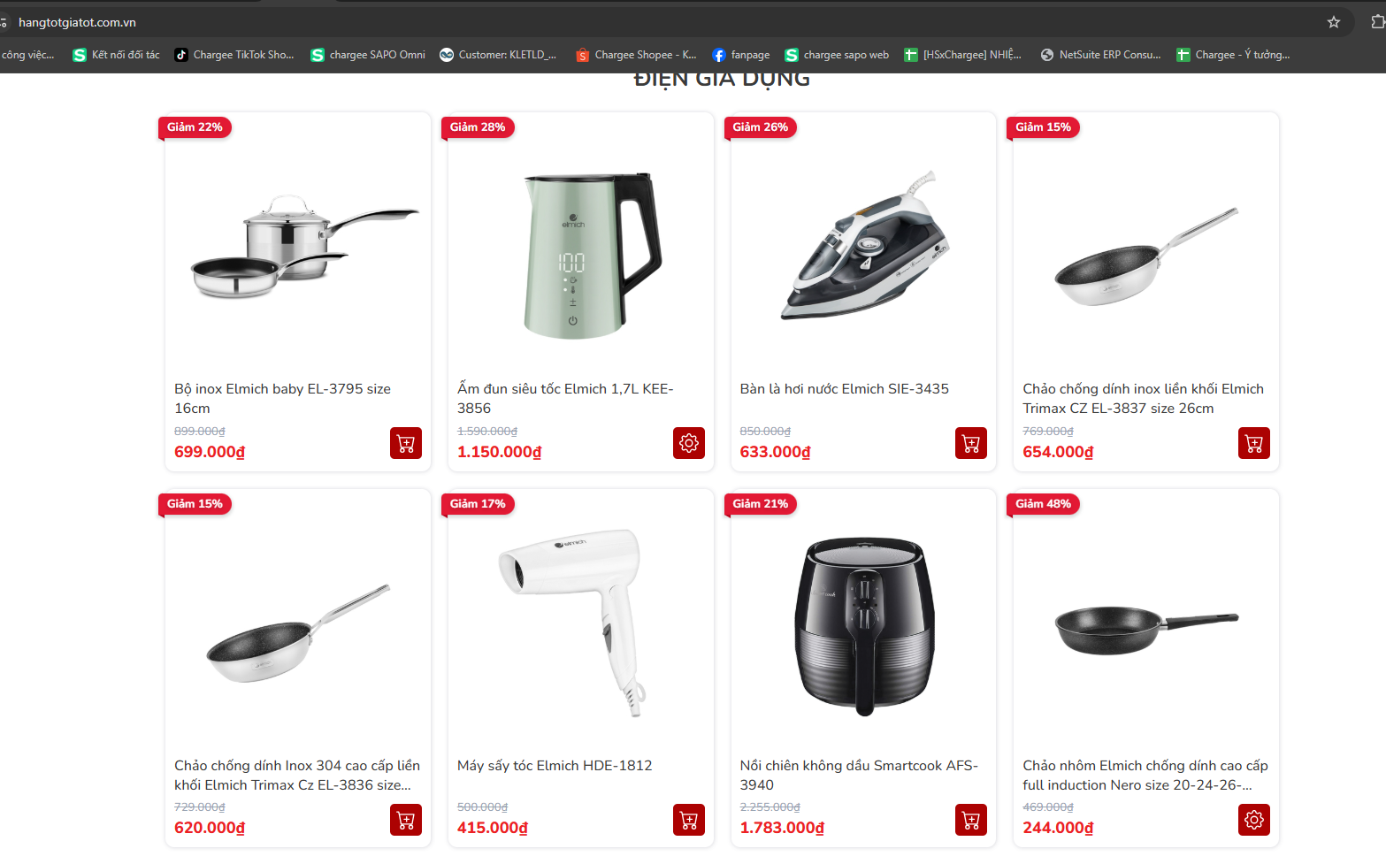Viewport: 1386px width, 864px height.
Task: Open chargee SAPO Omni bookmark
Action: [368, 55]
